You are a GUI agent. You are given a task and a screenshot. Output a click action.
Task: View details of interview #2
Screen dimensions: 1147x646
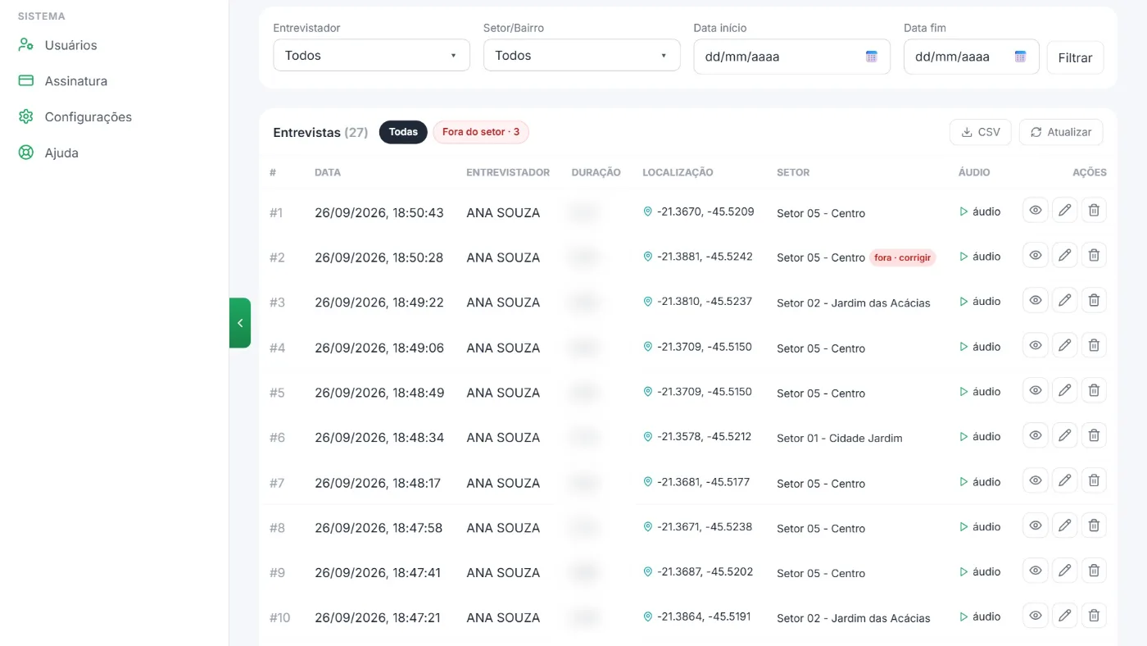[x=1036, y=255]
